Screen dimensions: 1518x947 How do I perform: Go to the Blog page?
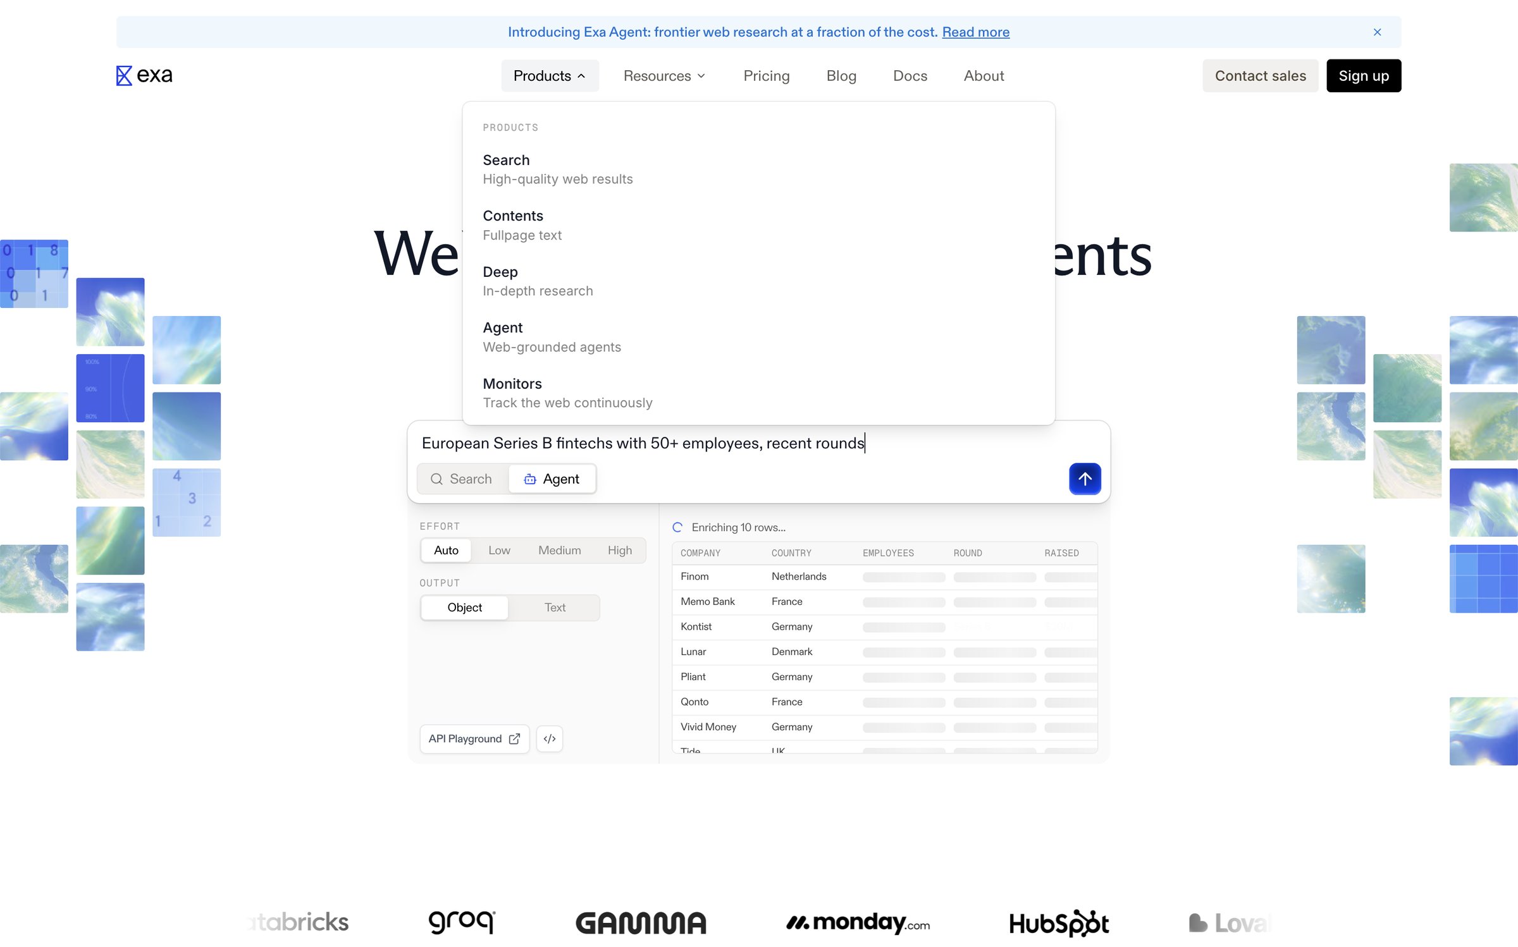pos(841,76)
